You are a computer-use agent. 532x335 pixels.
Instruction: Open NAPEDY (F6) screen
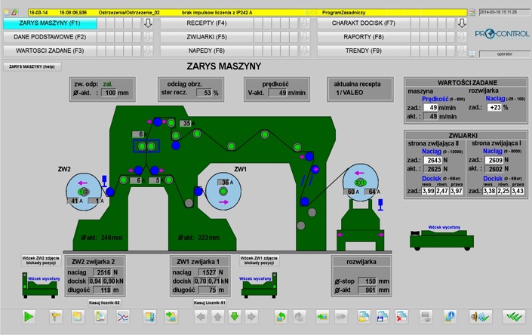coord(207,51)
